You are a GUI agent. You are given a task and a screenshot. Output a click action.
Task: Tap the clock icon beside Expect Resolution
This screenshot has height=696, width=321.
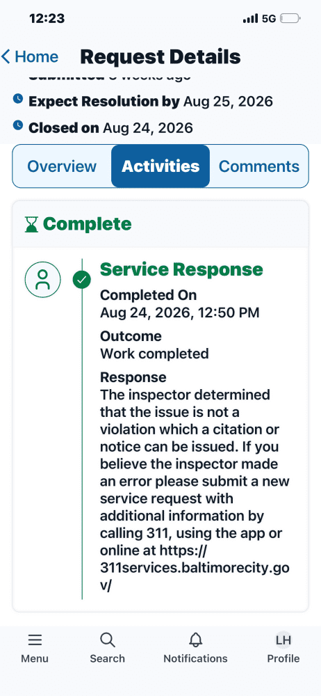(x=18, y=99)
